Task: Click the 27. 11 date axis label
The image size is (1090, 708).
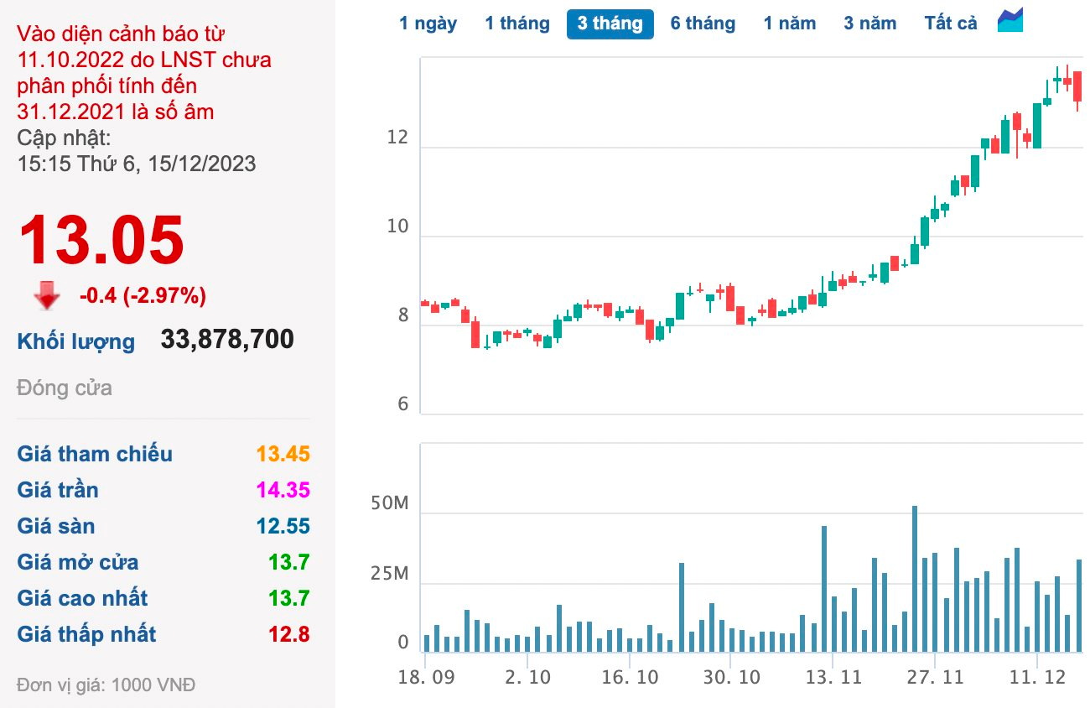Action: (x=935, y=678)
